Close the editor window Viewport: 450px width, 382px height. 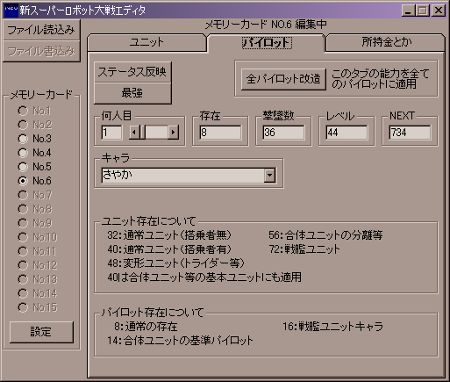pos(439,11)
